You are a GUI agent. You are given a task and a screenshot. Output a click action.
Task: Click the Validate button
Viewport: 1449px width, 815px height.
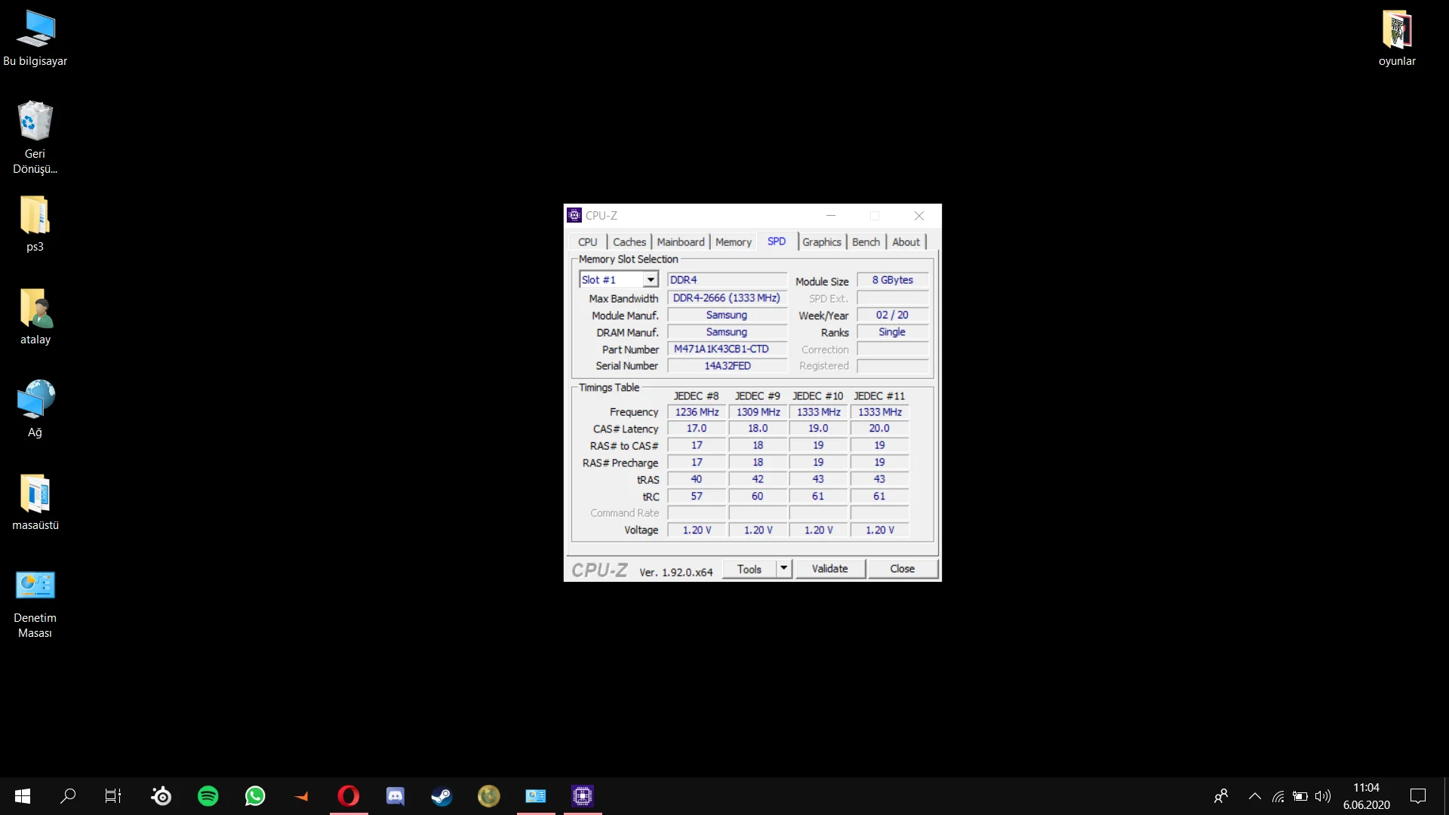click(x=829, y=569)
